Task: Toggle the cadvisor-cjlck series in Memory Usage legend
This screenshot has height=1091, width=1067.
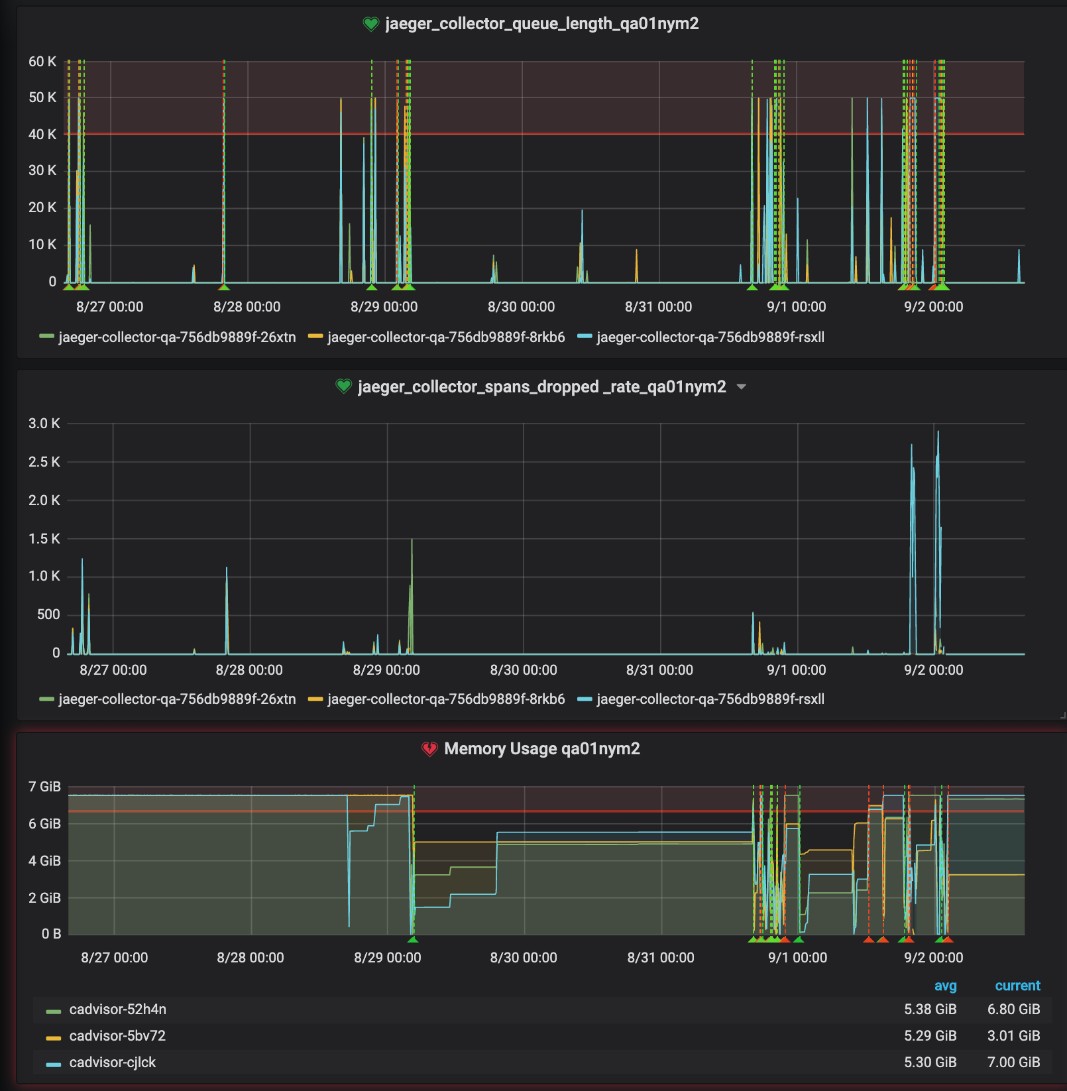Action: pos(112,1062)
